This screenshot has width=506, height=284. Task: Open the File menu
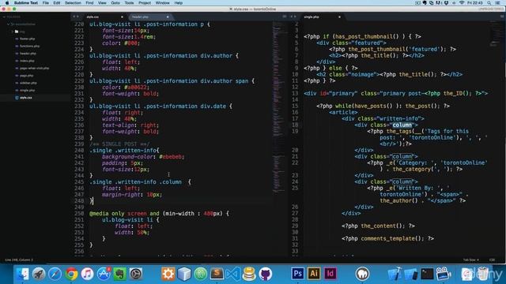coord(46,3)
